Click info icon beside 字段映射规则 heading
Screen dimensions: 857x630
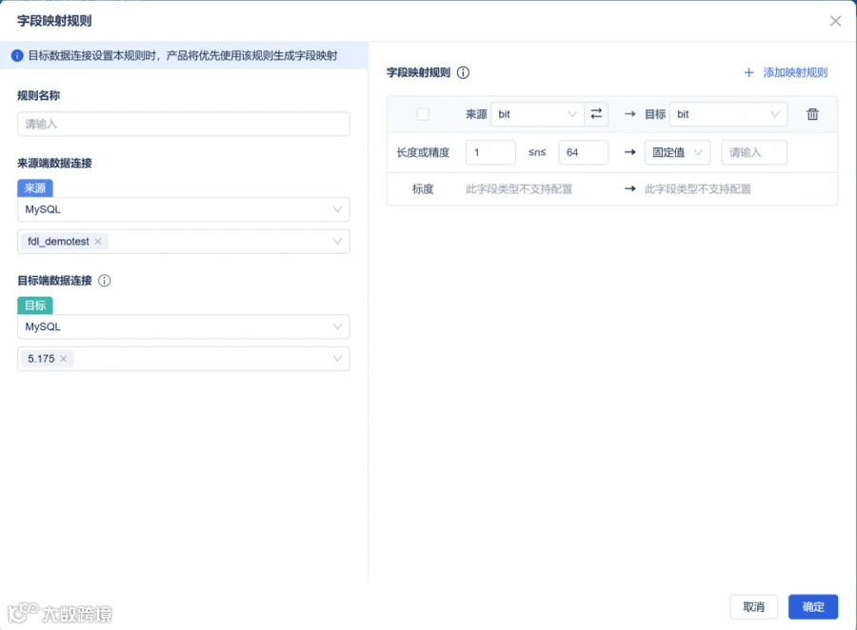[463, 72]
